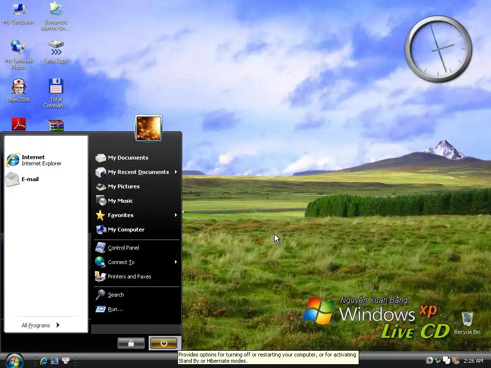Click the colorful crossed-out tray icon
The height and width of the screenshot is (368, 491).
(456, 360)
